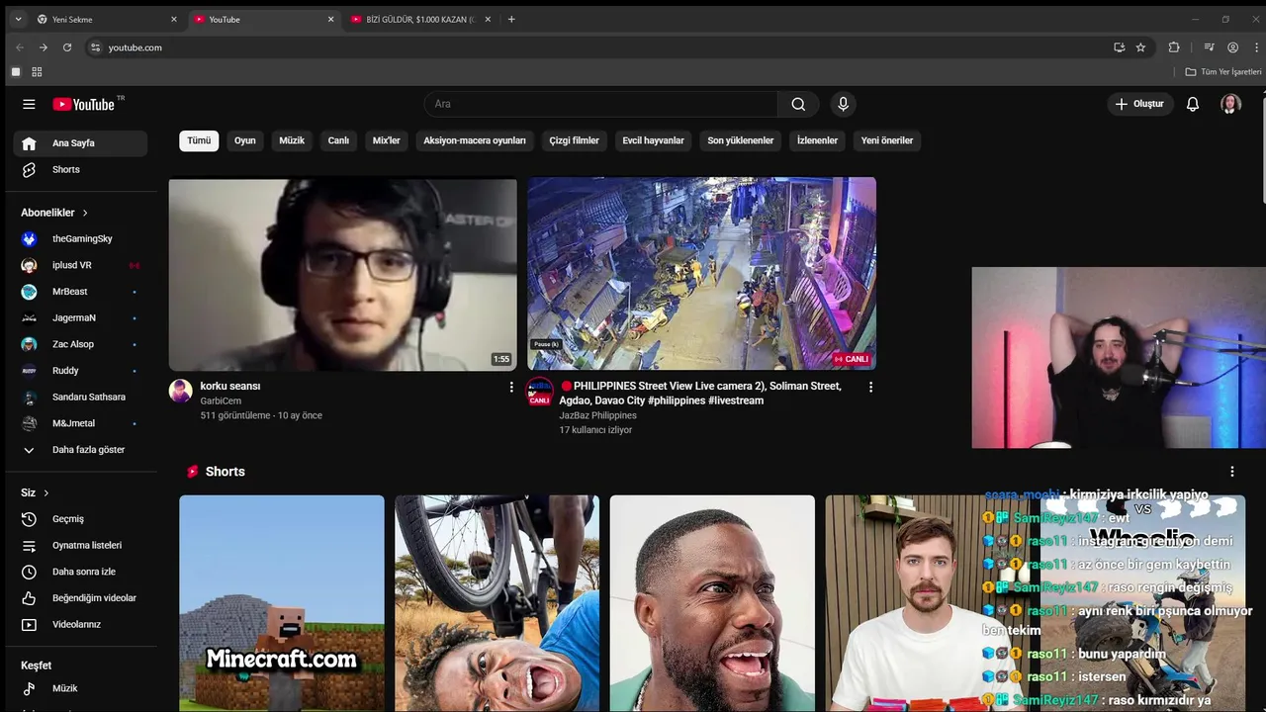1266x712 pixels.
Task: Select the Oyun filter chip
Action: [x=245, y=140]
